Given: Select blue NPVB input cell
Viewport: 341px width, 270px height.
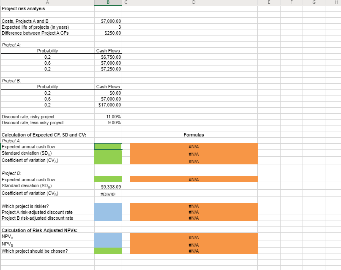Looking at the screenshot, I should (108, 244).
